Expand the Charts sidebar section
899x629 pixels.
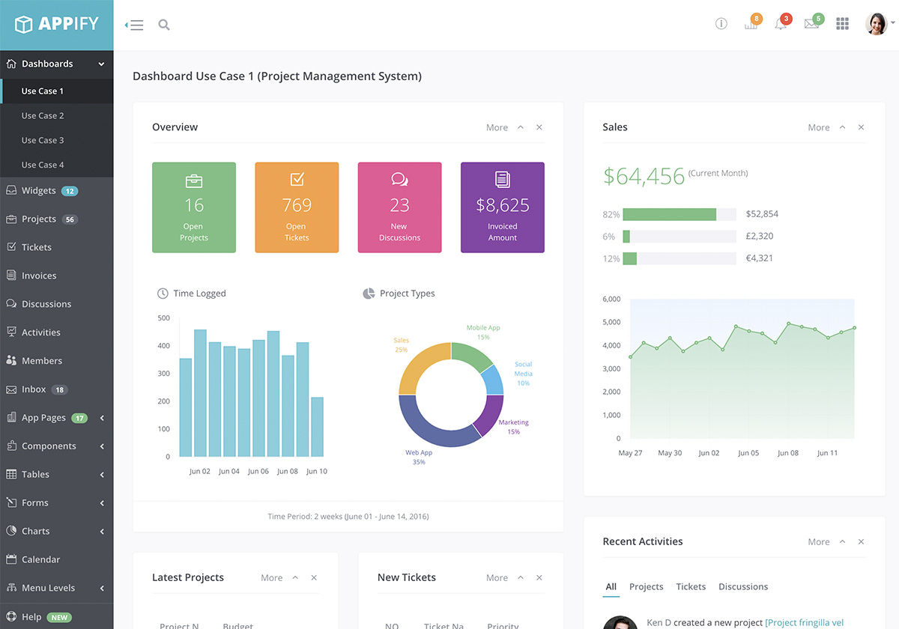pos(101,531)
